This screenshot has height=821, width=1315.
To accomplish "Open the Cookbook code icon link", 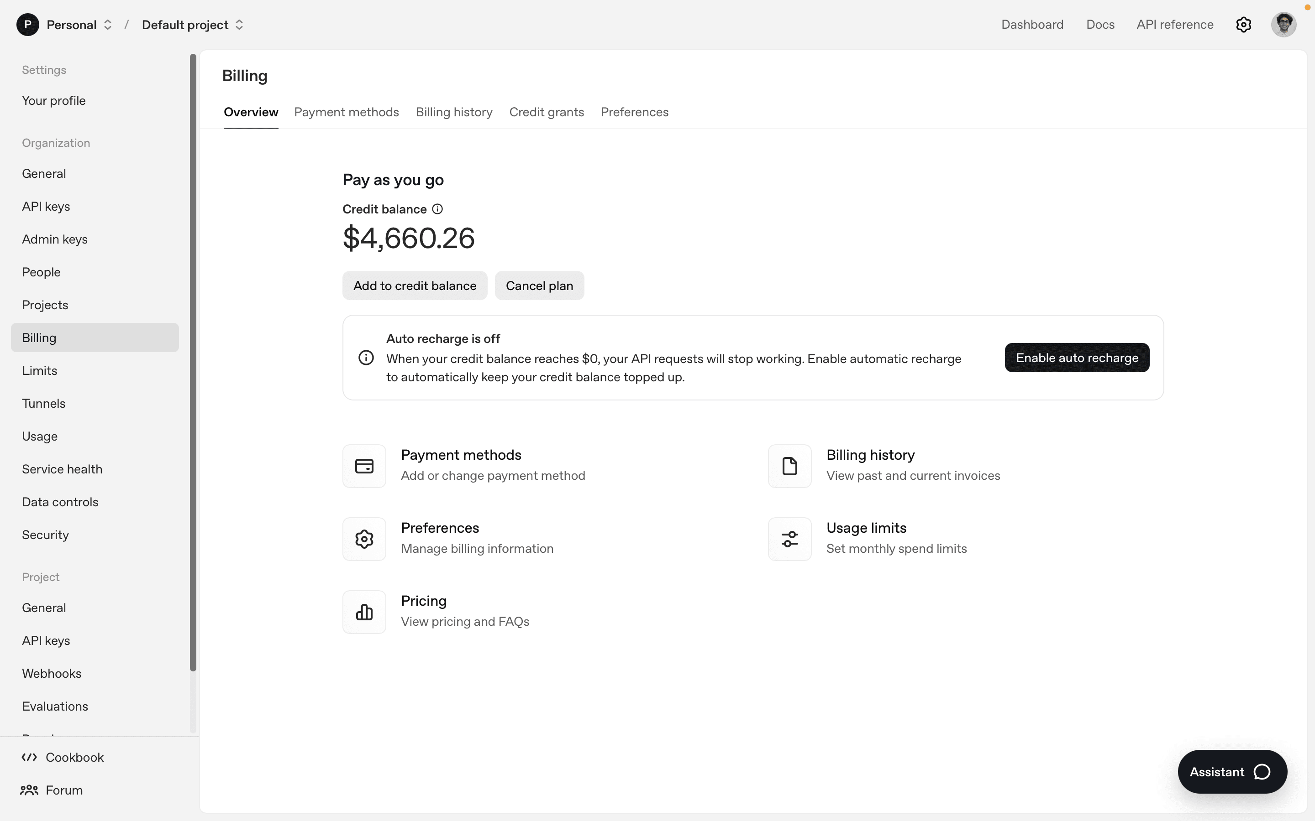I will click(29, 757).
